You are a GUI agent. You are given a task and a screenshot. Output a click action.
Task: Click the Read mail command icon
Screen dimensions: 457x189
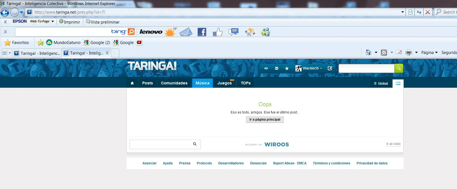[399, 52]
